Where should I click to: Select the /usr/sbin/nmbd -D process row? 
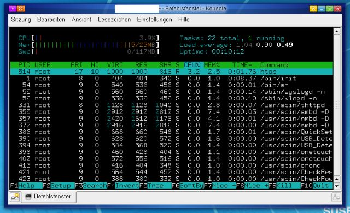click(172, 119)
